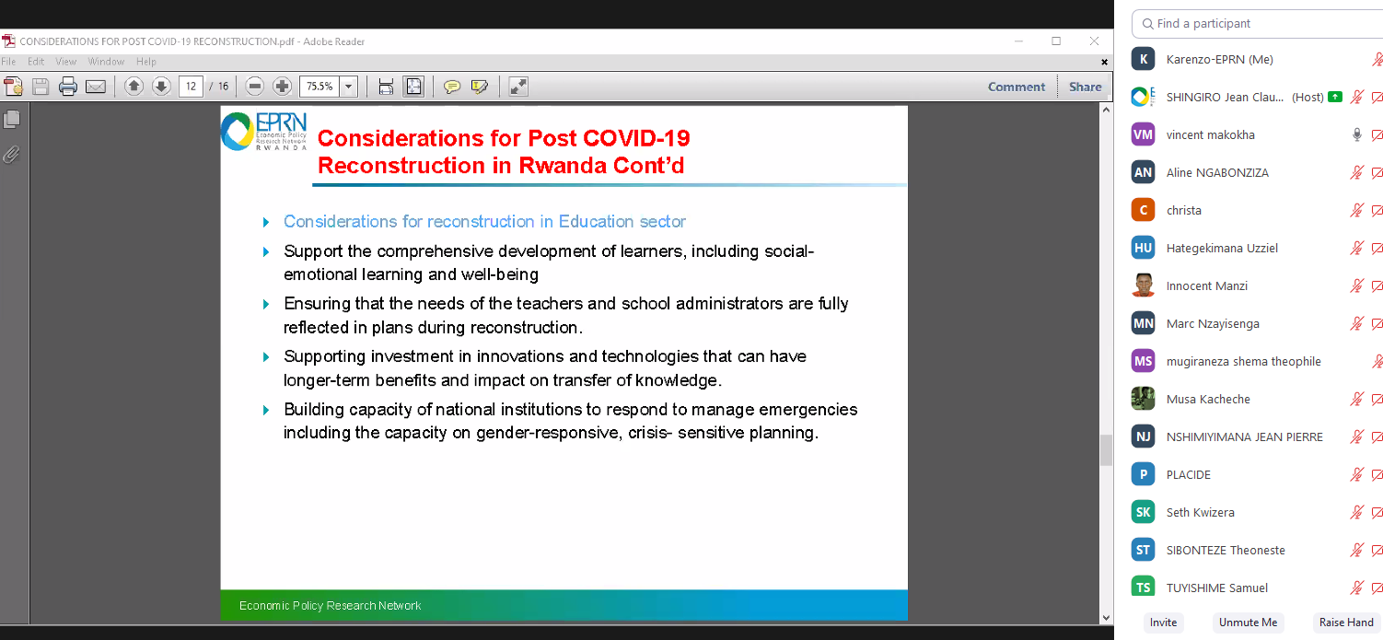This screenshot has height=640, width=1383.
Task: Go to previous page with up arrow
Action: pyautogui.click(x=134, y=87)
